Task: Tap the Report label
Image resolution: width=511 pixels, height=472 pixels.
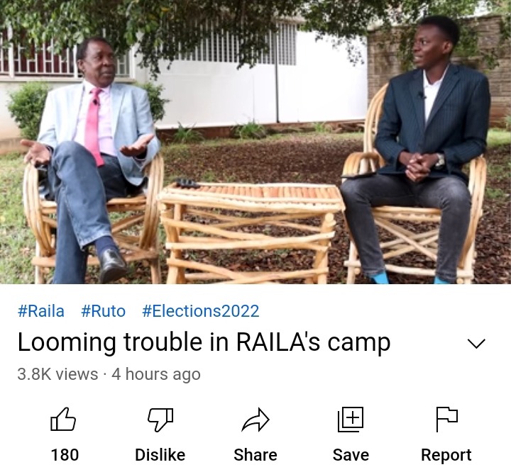Action: click(x=446, y=455)
